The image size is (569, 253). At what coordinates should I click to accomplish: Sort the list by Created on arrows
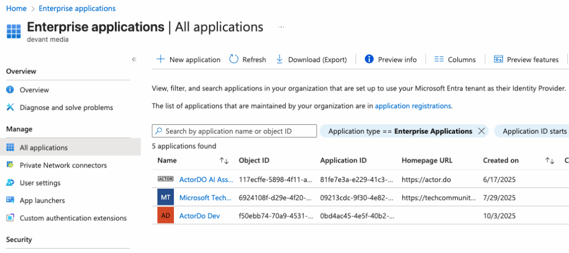click(550, 160)
